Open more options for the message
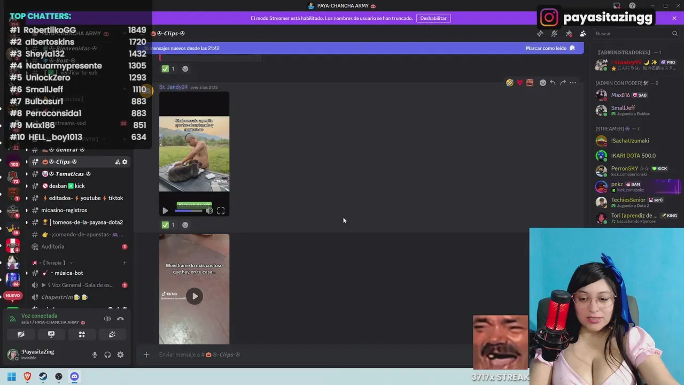 coord(573,82)
